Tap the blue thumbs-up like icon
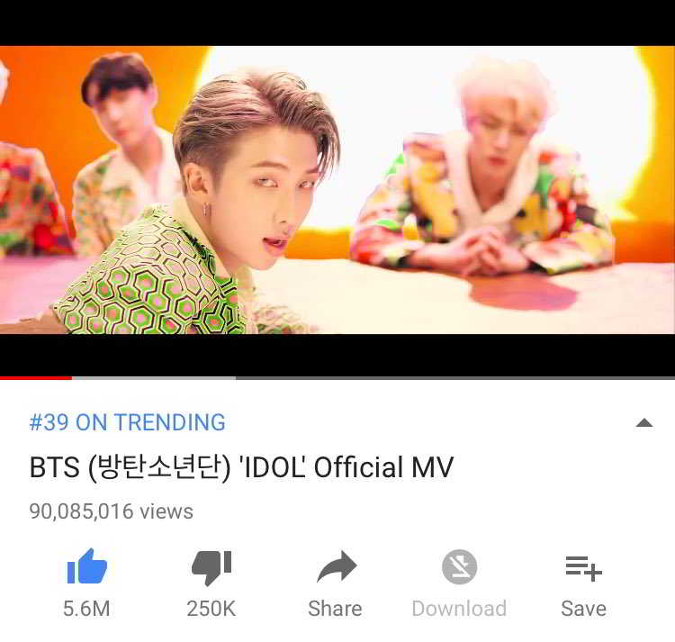This screenshot has height=642, width=675. 87,566
